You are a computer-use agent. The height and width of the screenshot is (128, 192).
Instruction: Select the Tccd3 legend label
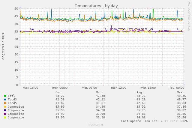pyautogui.click(x=12, y=100)
